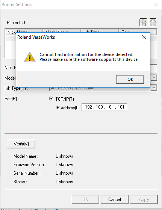Screen dimensions: 162x210
Task: Click the Cancel button at the bottom
Action: pyautogui.click(x=115, y=199)
